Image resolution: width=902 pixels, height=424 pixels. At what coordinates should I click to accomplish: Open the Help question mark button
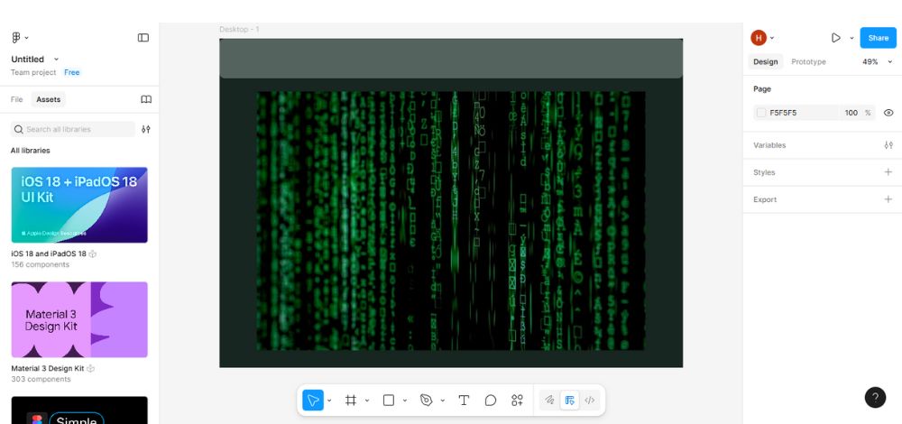click(x=875, y=397)
